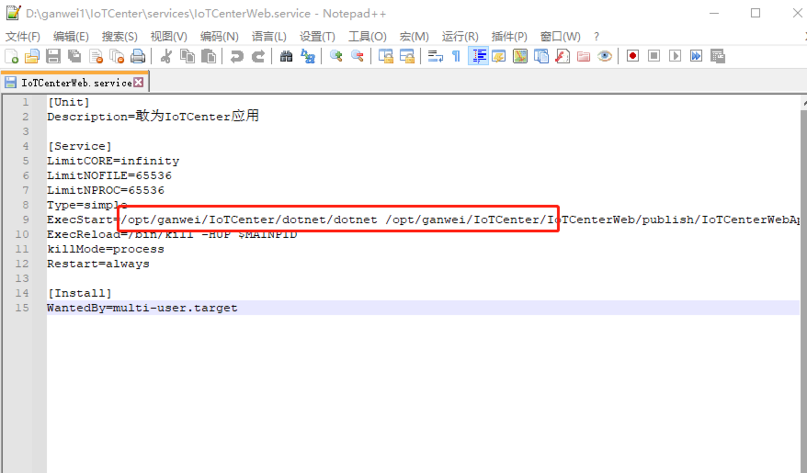The width and height of the screenshot is (807, 473).
Task: Click the Undo arrow icon
Action: [237, 56]
